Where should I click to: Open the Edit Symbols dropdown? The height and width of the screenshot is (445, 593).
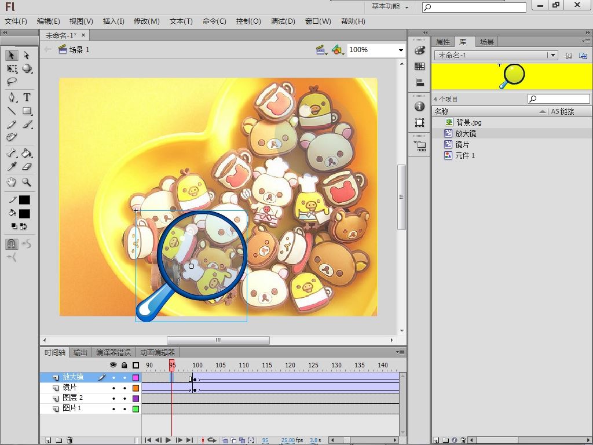pos(338,50)
